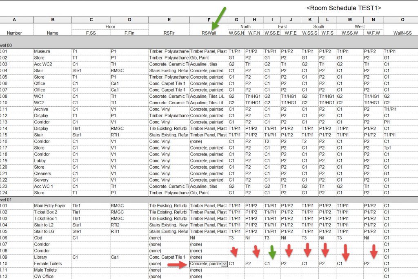This screenshot has height=279, width=418.
Task: Select the North group header
Action: click(x=245, y=26)
